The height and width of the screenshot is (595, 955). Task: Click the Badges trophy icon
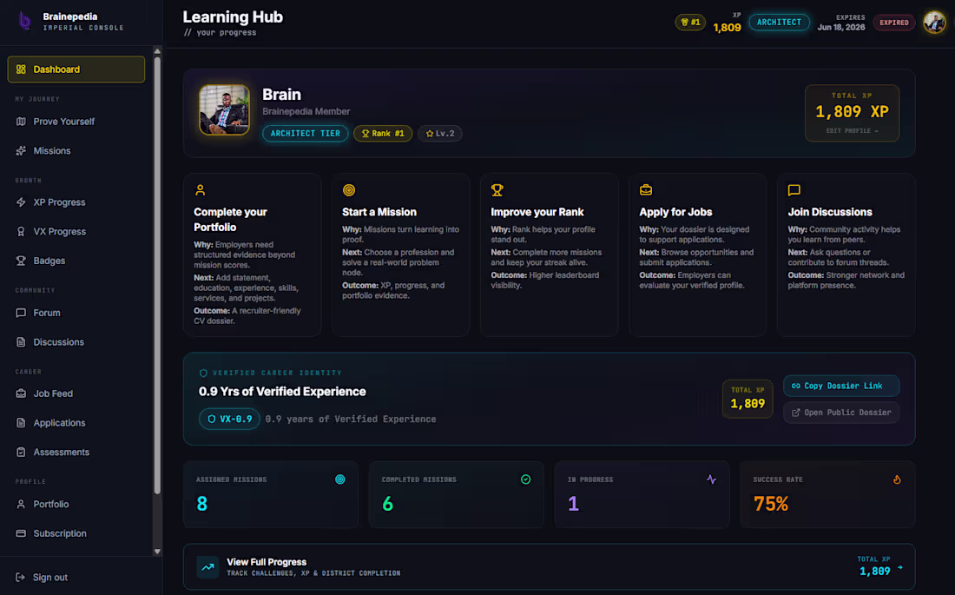point(21,261)
